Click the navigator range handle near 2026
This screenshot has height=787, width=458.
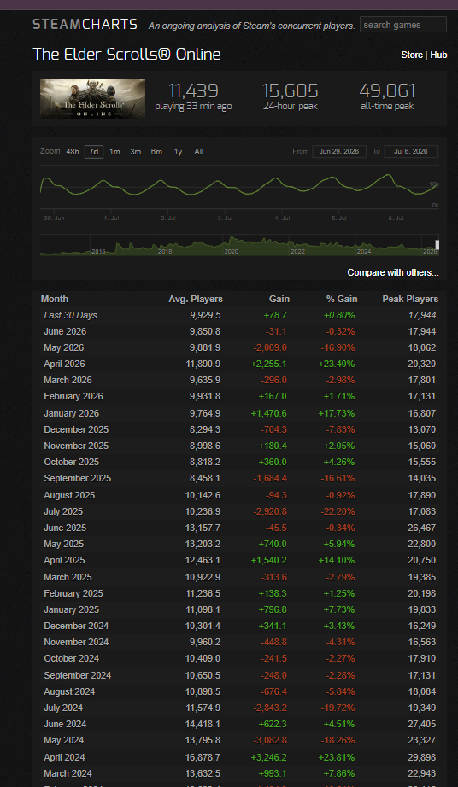[x=437, y=245]
